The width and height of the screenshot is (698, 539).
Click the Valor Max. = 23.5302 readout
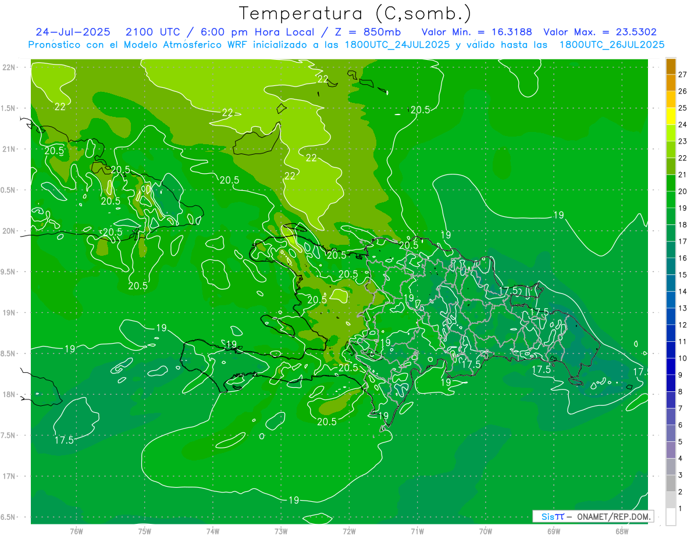tap(600, 32)
